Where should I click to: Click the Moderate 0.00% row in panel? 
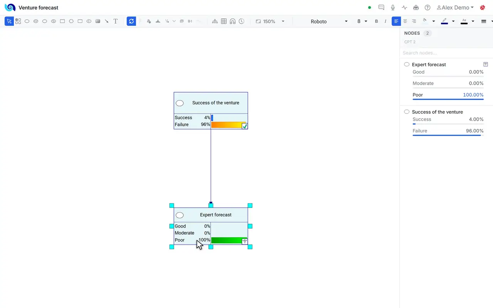point(448,84)
